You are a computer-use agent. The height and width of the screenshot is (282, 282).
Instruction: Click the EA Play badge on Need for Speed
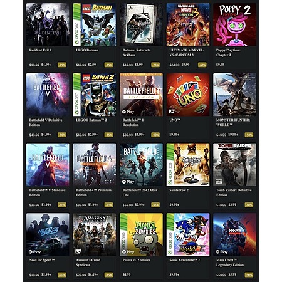[34, 252]
